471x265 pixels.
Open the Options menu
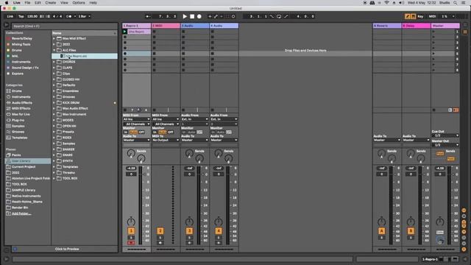pyautogui.click(x=79, y=3)
